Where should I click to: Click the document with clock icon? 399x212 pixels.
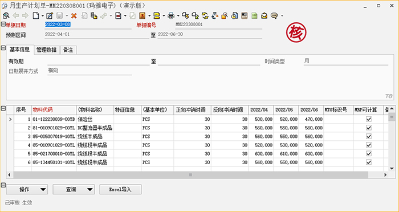[x=234, y=16]
